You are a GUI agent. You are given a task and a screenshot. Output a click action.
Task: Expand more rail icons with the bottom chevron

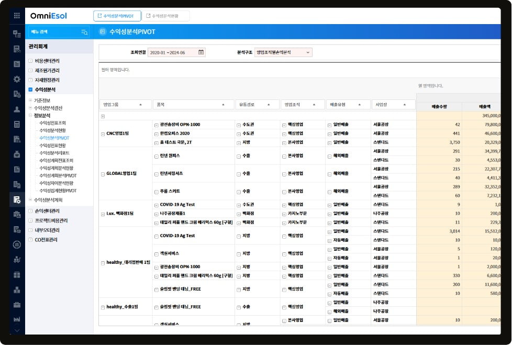click(x=17, y=330)
